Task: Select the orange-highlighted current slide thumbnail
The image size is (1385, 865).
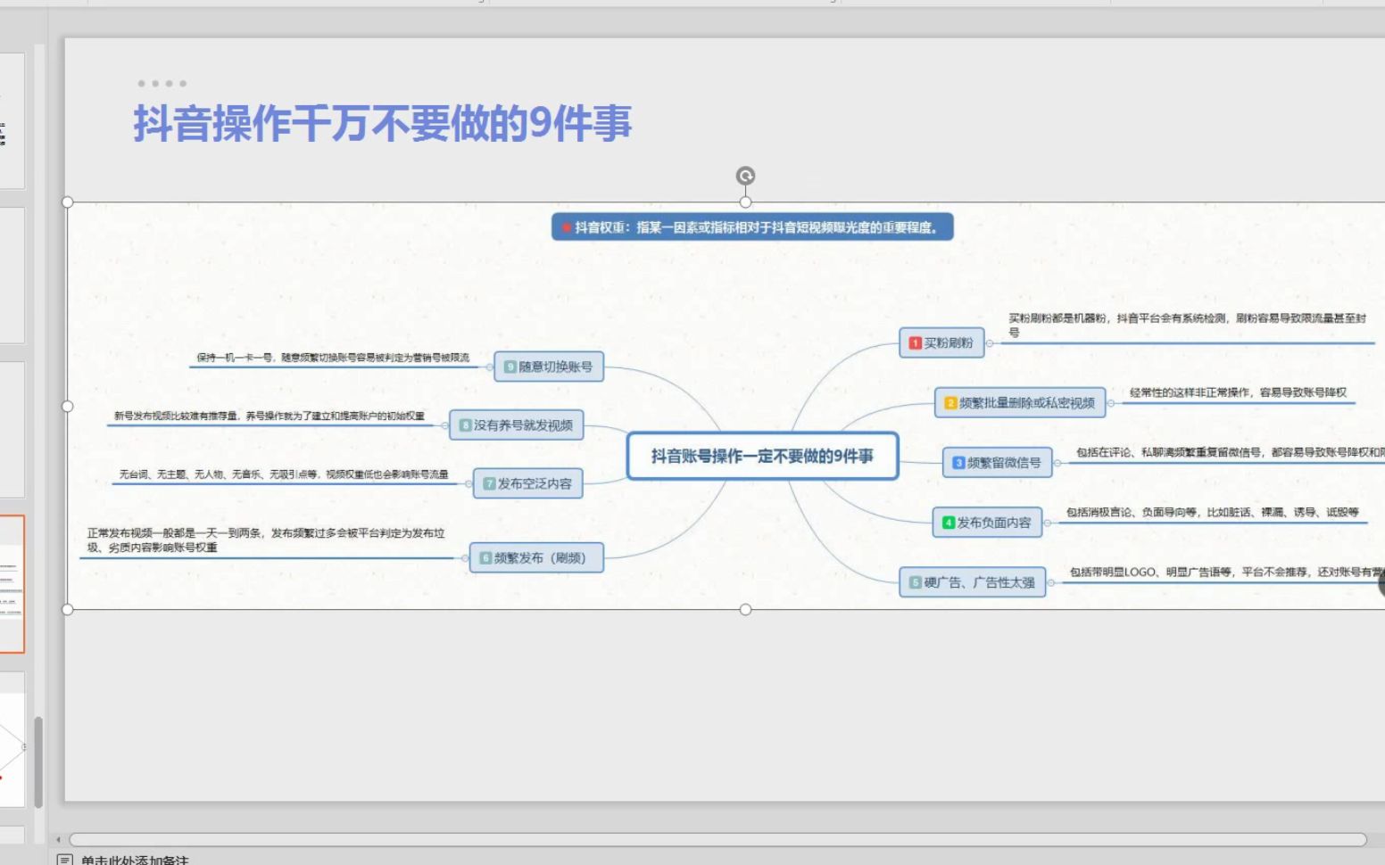Action: coord(12,583)
